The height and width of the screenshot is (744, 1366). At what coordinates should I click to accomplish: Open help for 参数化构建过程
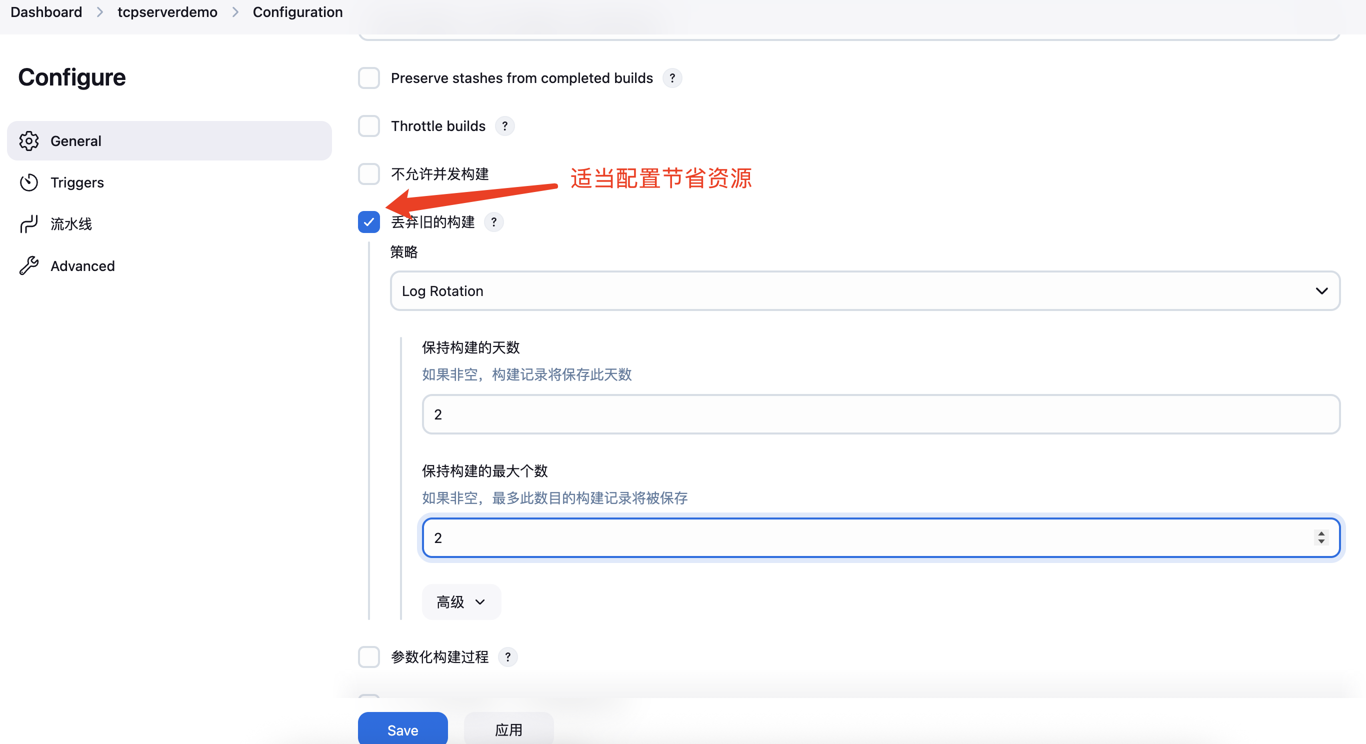[x=507, y=657]
